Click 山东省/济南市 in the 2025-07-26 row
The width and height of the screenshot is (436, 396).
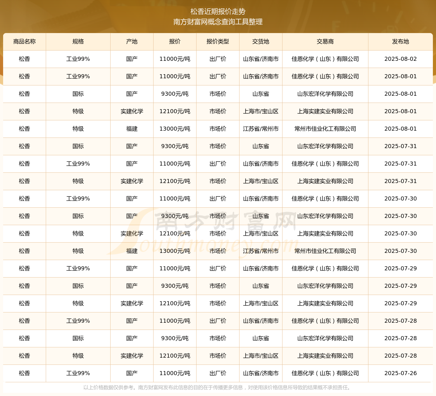click(261, 373)
